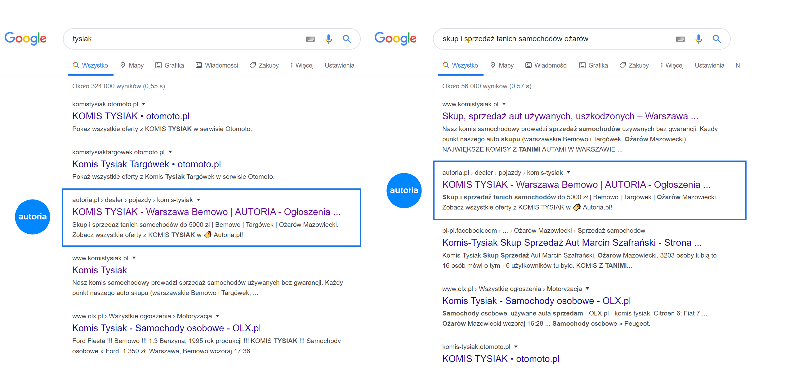Click the keyboard icon in the right search bar
The width and height of the screenshot is (794, 388).
pyautogui.click(x=680, y=39)
